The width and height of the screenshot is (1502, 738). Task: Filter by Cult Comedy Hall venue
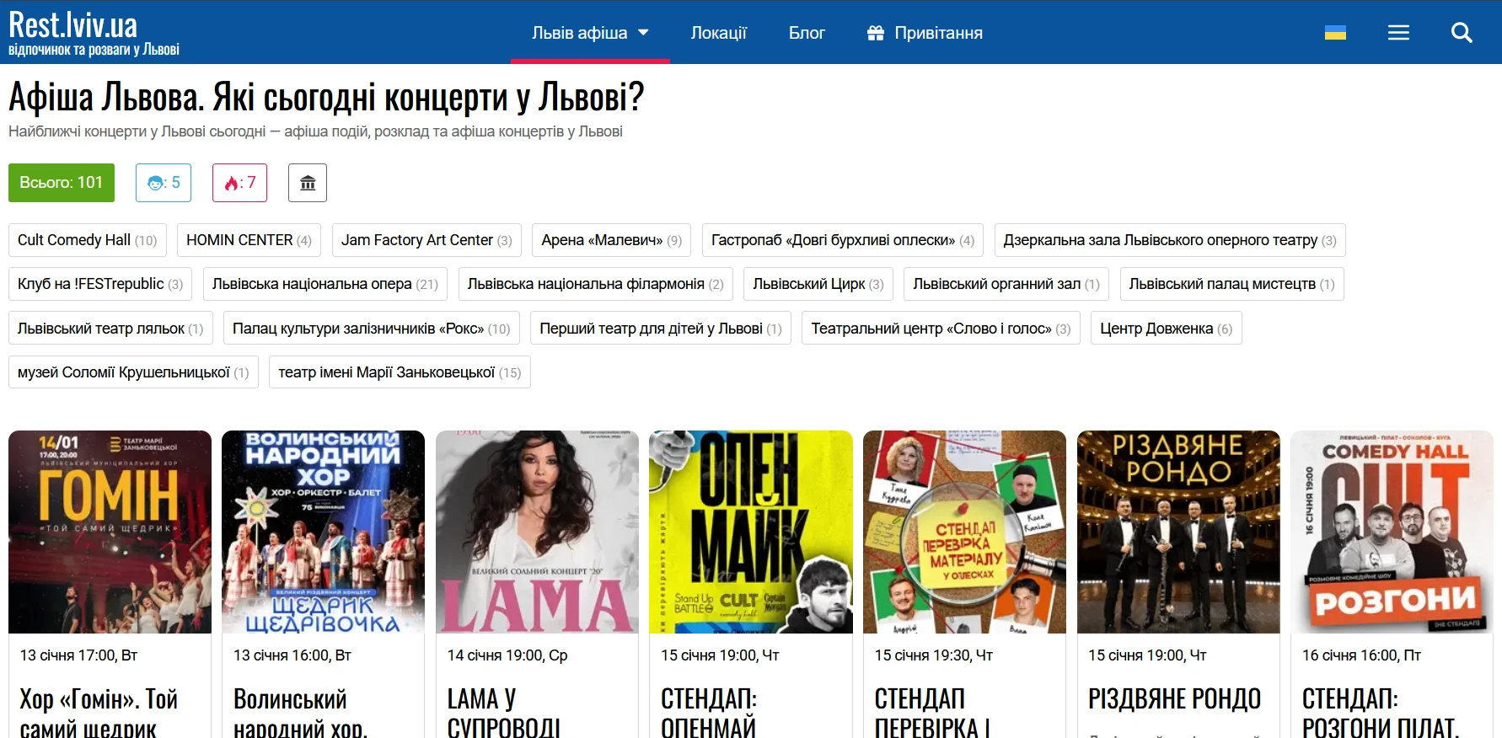coord(88,240)
